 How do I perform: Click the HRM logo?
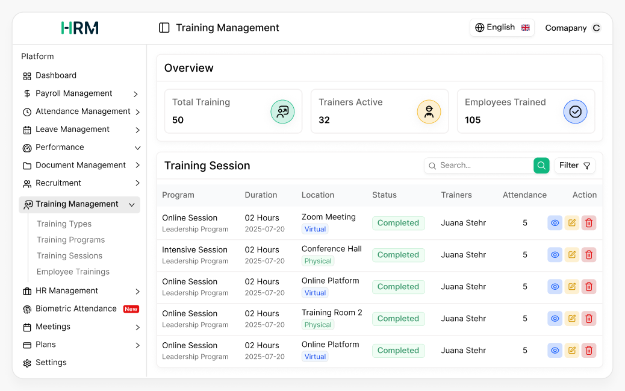[79, 28]
